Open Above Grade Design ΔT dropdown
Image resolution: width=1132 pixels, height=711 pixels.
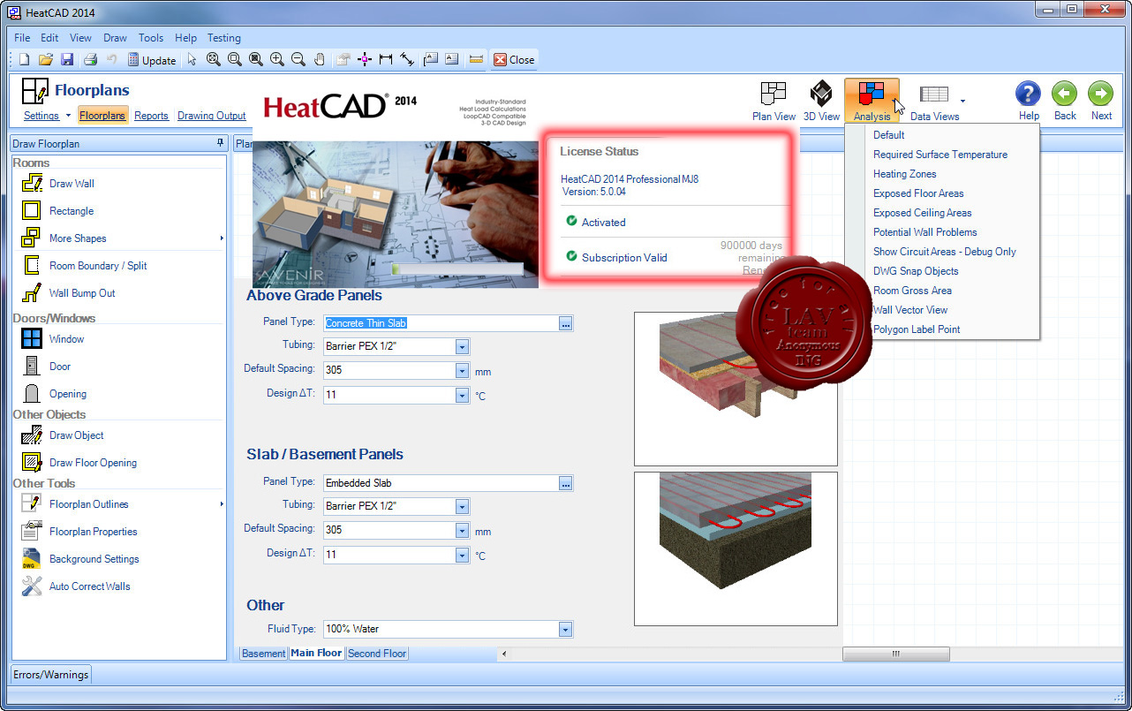point(462,395)
